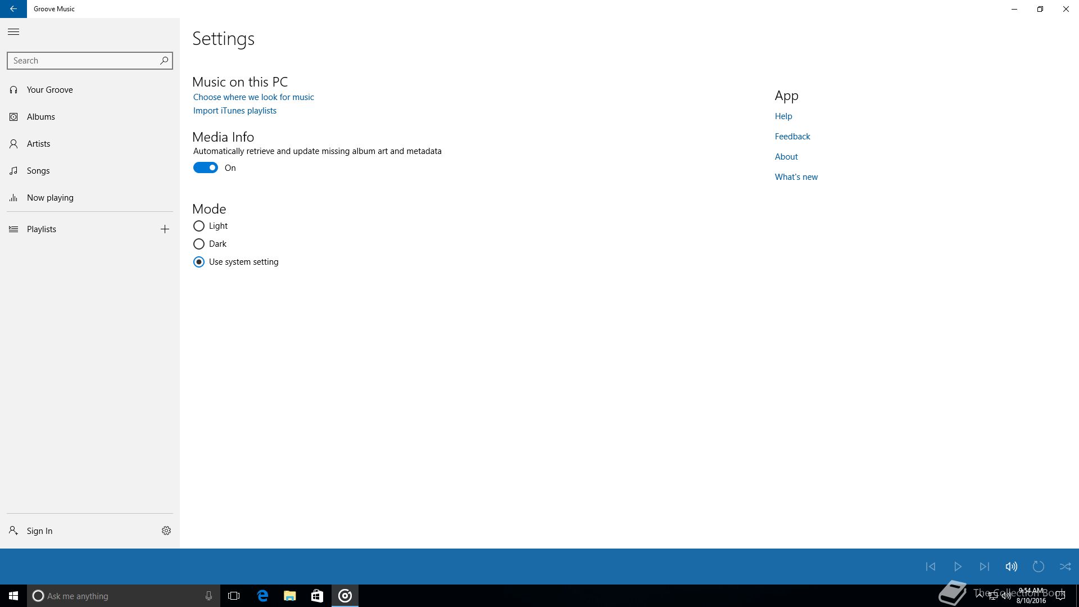Switch to the Songs view

(90, 171)
